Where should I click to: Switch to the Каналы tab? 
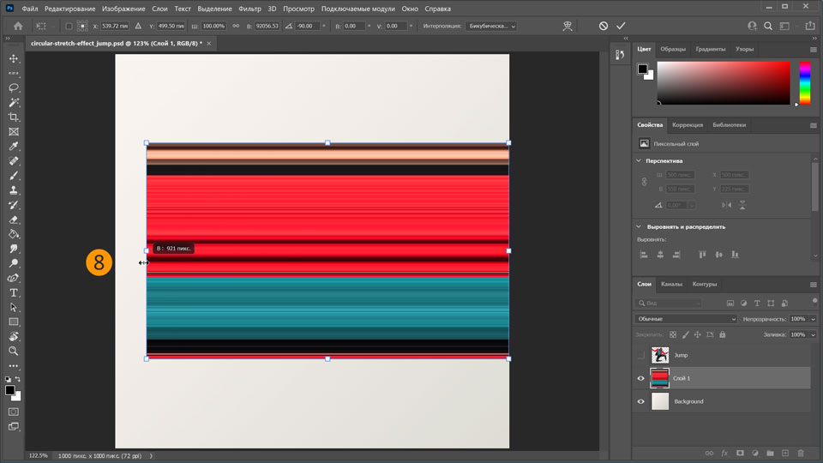671,284
